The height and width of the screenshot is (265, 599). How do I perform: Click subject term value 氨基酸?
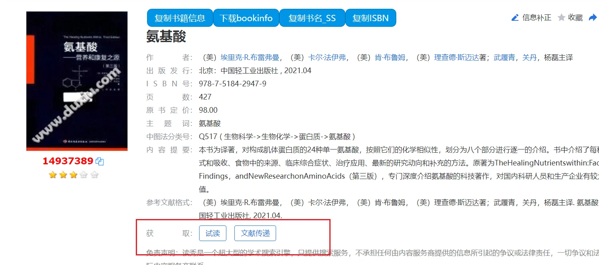tap(210, 124)
